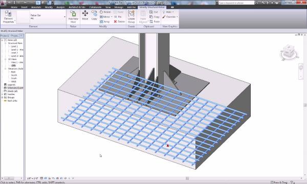This screenshot has width=307, height=184.
Task: Open the Override paintbrush dropdown
Action: pyautogui.click(x=170, y=17)
